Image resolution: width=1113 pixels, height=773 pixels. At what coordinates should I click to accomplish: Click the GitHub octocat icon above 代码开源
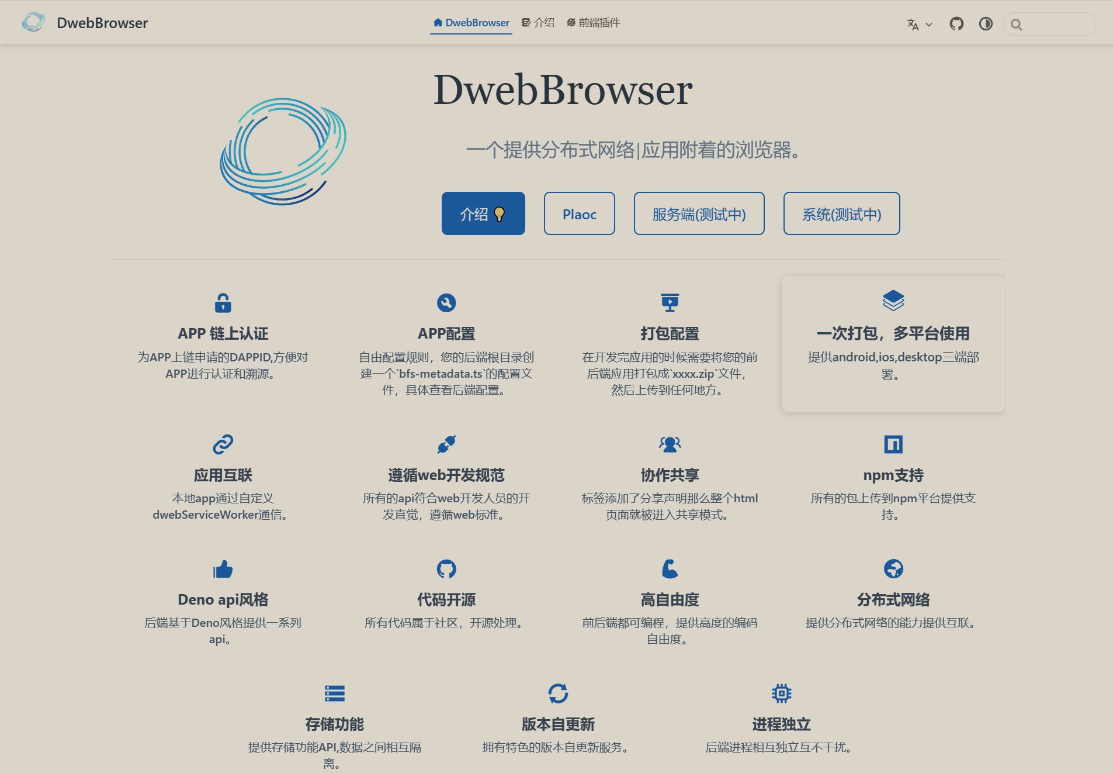(446, 568)
